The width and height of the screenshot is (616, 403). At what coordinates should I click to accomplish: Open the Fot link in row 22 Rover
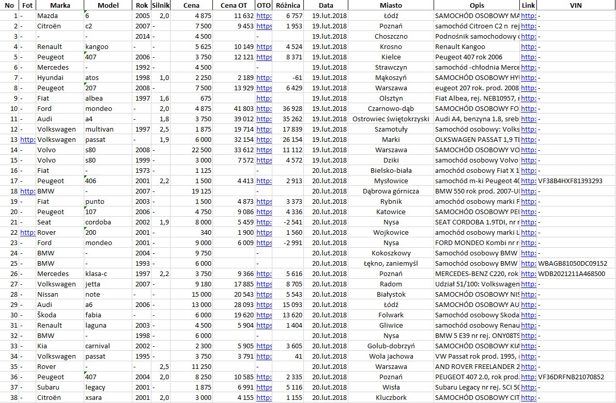click(x=27, y=232)
